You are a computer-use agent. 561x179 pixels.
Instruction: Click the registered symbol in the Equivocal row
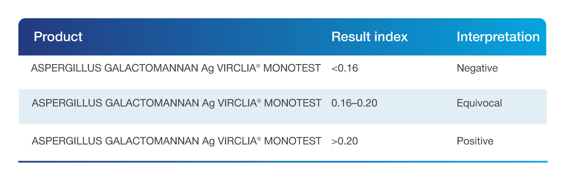click(x=260, y=101)
